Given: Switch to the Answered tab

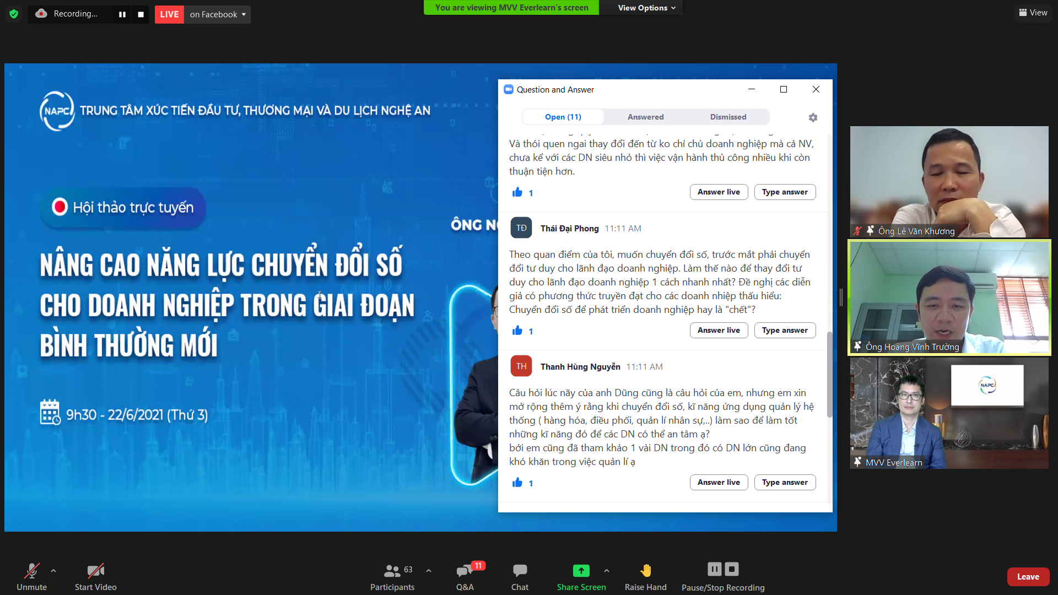Looking at the screenshot, I should pyautogui.click(x=645, y=117).
